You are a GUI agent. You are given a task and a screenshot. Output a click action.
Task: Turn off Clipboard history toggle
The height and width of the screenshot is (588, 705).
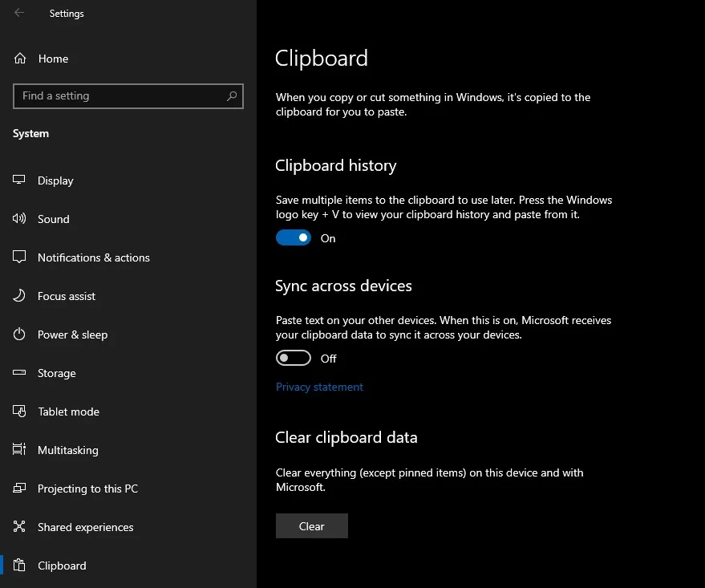pyautogui.click(x=294, y=237)
